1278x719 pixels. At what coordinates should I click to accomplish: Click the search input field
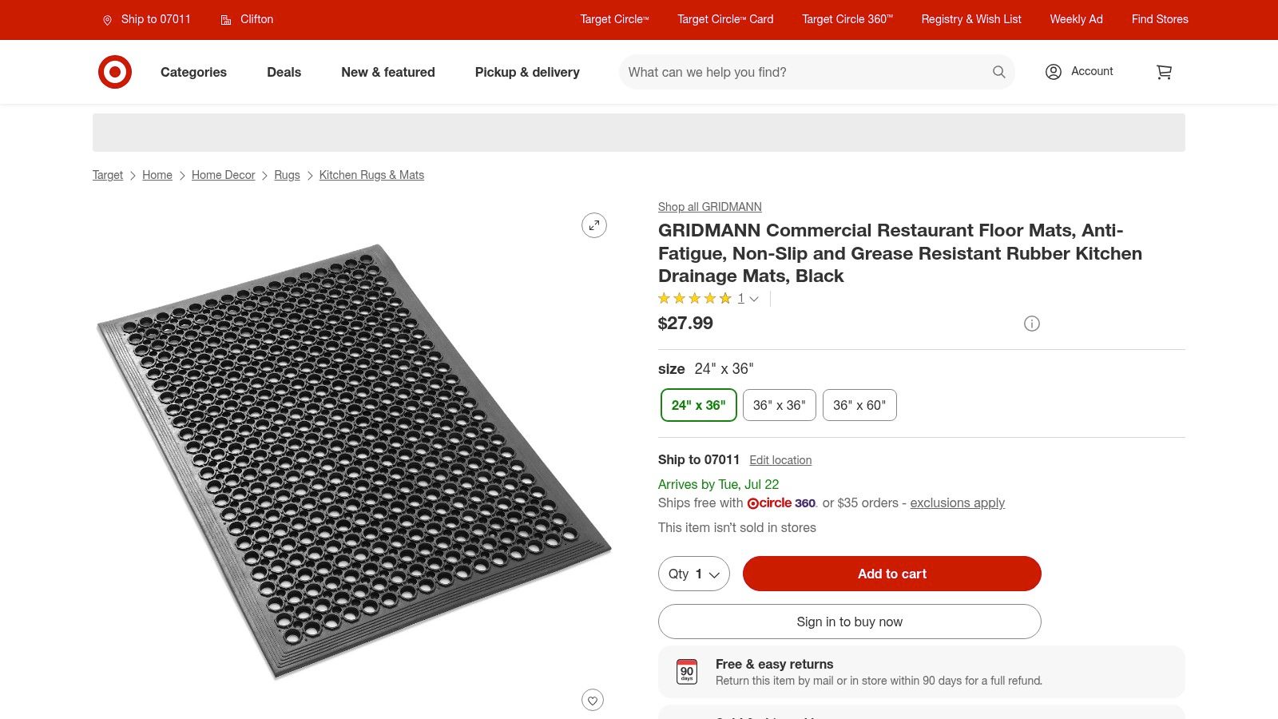(803, 72)
